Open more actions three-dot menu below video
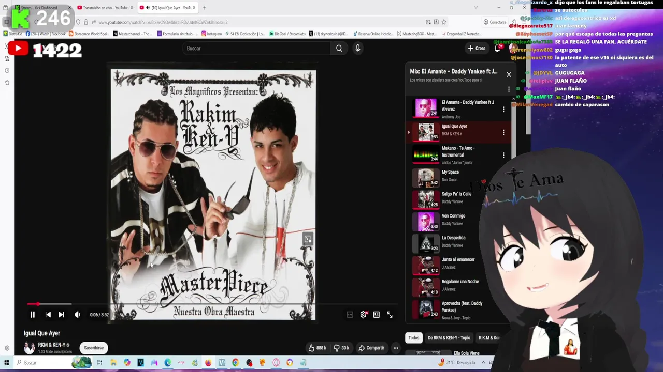Image resolution: width=663 pixels, height=372 pixels. [x=396, y=348]
